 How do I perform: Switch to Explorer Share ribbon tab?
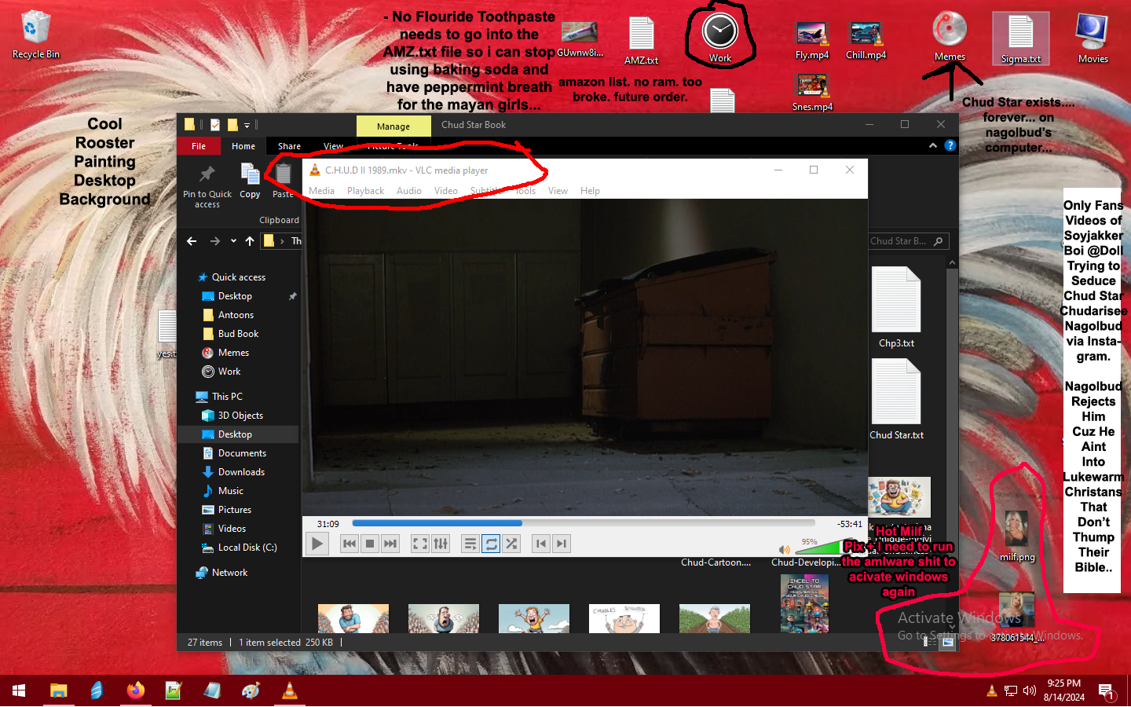[289, 146]
